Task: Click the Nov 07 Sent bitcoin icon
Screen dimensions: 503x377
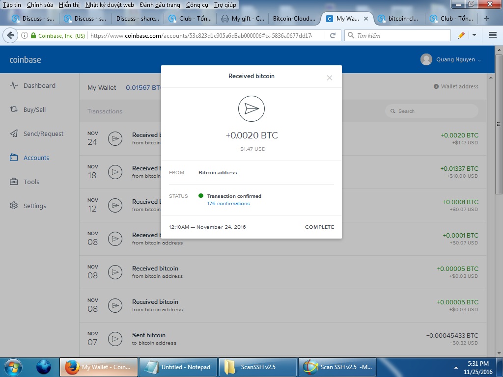Action: (x=115, y=339)
